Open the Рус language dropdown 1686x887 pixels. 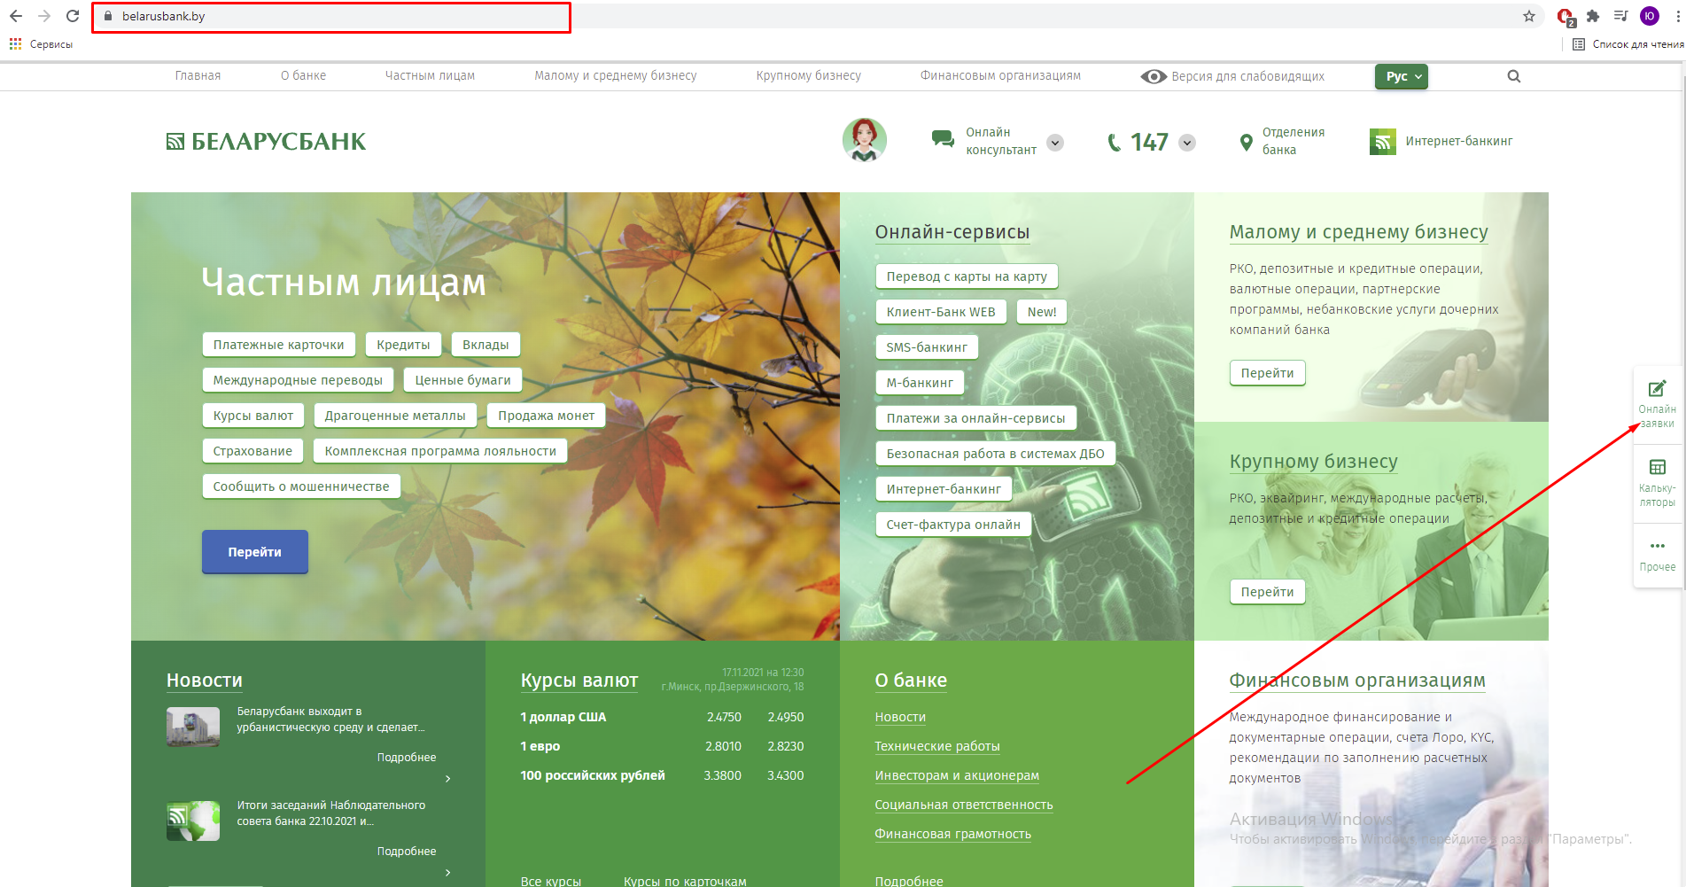pyautogui.click(x=1402, y=76)
